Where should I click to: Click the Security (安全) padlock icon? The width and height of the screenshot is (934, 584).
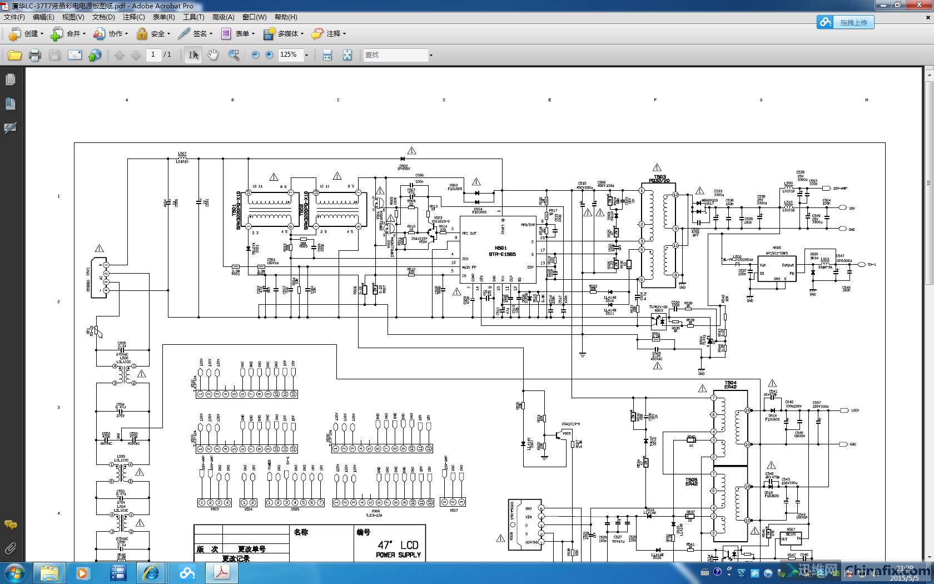(142, 34)
